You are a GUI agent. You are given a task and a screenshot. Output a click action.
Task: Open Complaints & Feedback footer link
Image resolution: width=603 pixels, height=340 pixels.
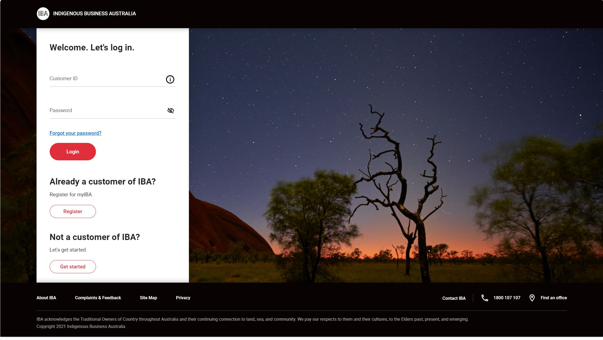click(98, 298)
